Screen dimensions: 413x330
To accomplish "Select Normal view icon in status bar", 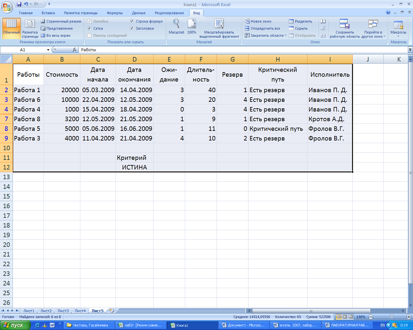I will point(338,317).
